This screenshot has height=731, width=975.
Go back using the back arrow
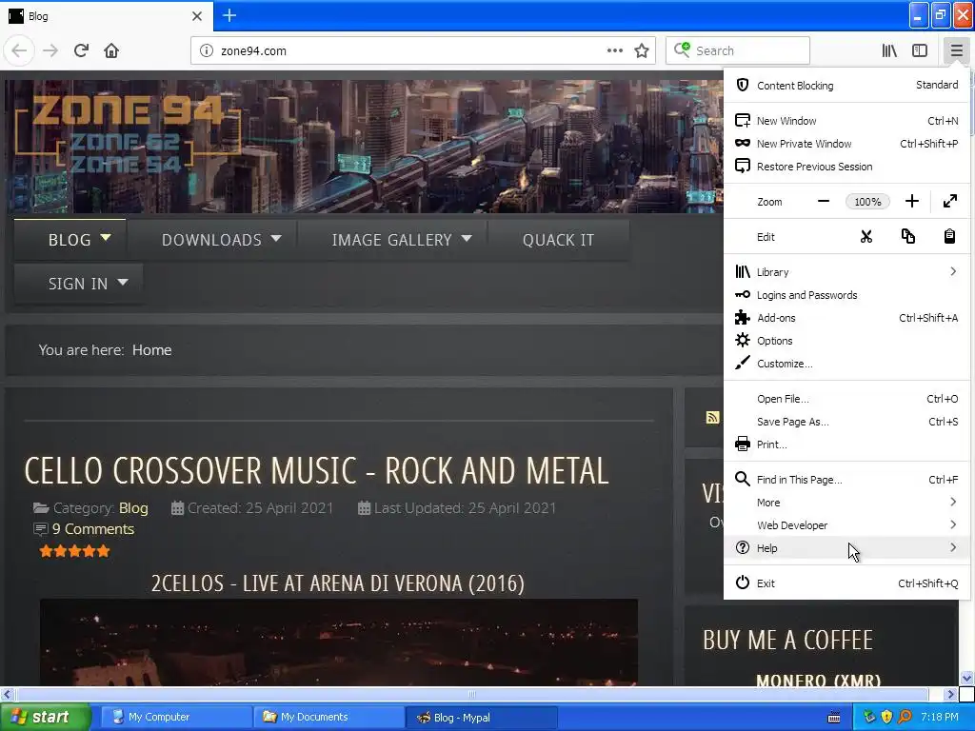(19, 50)
